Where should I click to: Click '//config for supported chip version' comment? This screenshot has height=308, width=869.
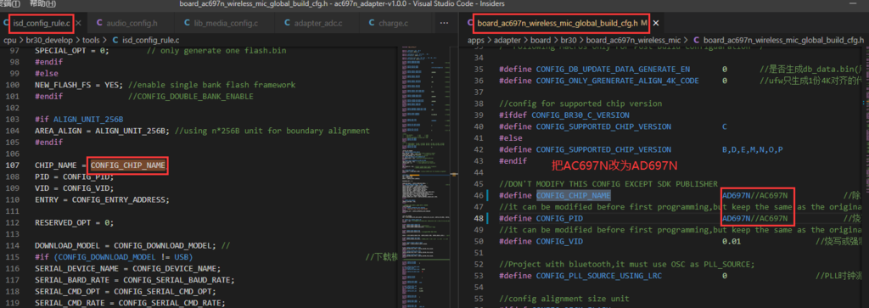click(x=580, y=104)
